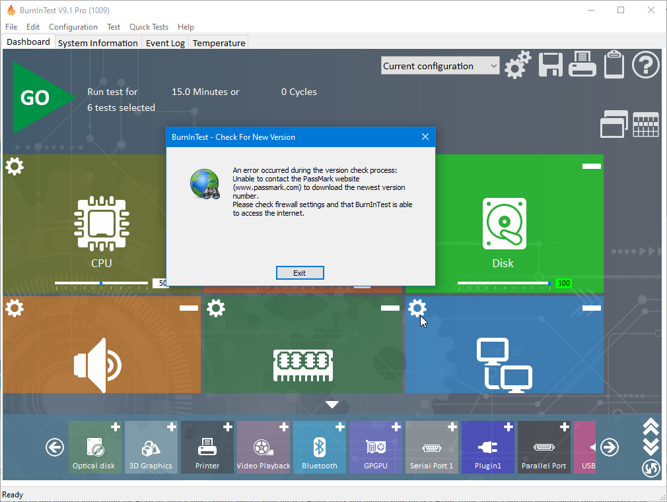Image resolution: width=667 pixels, height=502 pixels.
Task: Add the Video Playback test
Action: coord(284,427)
